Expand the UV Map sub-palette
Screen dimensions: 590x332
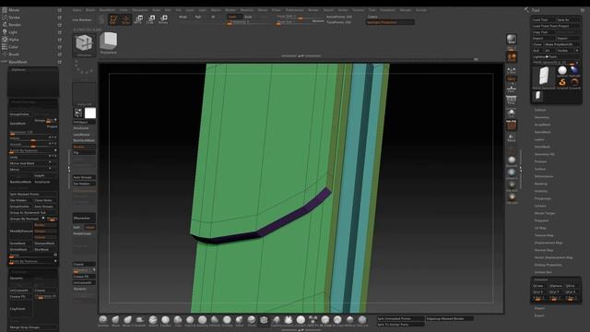540,228
